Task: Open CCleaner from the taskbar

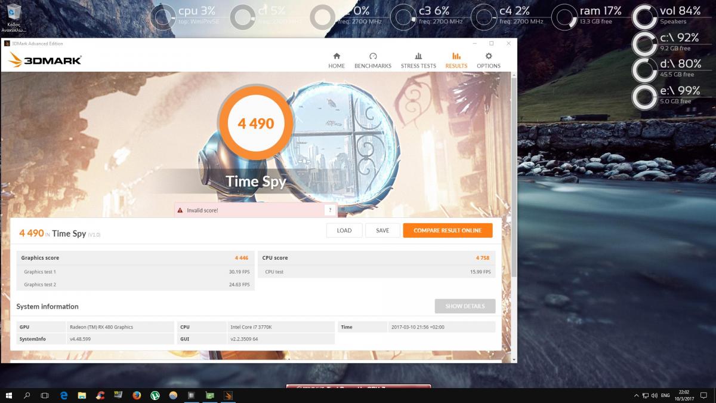Action: 100,395
